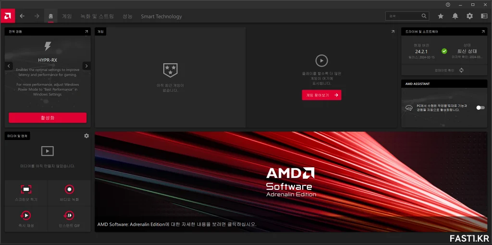Click the 미디어 및 캡처 panel header

(x=17, y=136)
